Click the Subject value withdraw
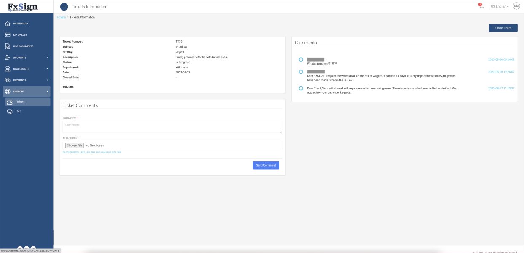 [181, 46]
